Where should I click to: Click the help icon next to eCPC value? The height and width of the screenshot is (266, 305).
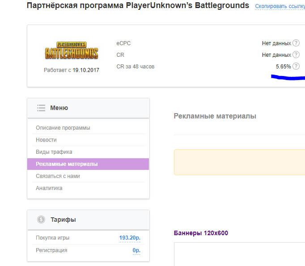coord(296,43)
